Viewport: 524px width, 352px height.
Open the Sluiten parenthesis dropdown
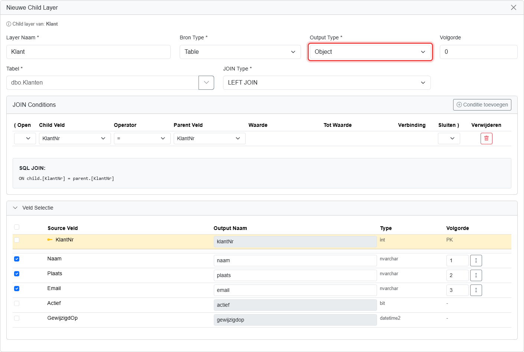pyautogui.click(x=449, y=138)
